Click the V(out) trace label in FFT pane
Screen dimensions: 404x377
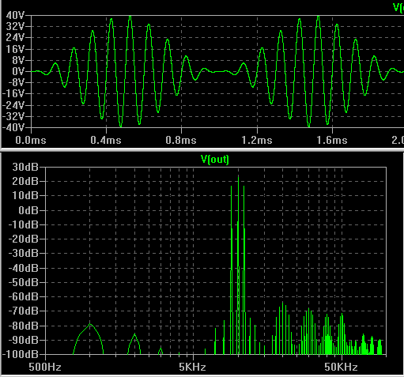pos(215,160)
